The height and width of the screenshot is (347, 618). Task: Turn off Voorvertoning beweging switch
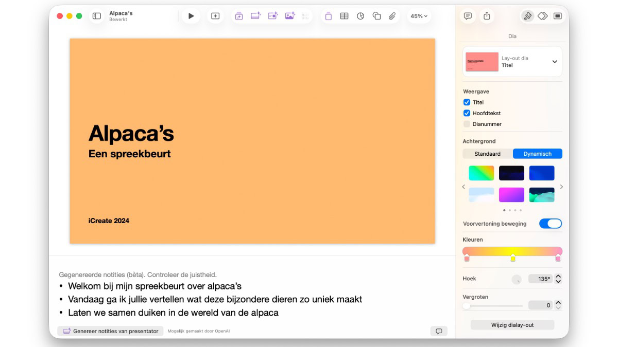point(550,224)
